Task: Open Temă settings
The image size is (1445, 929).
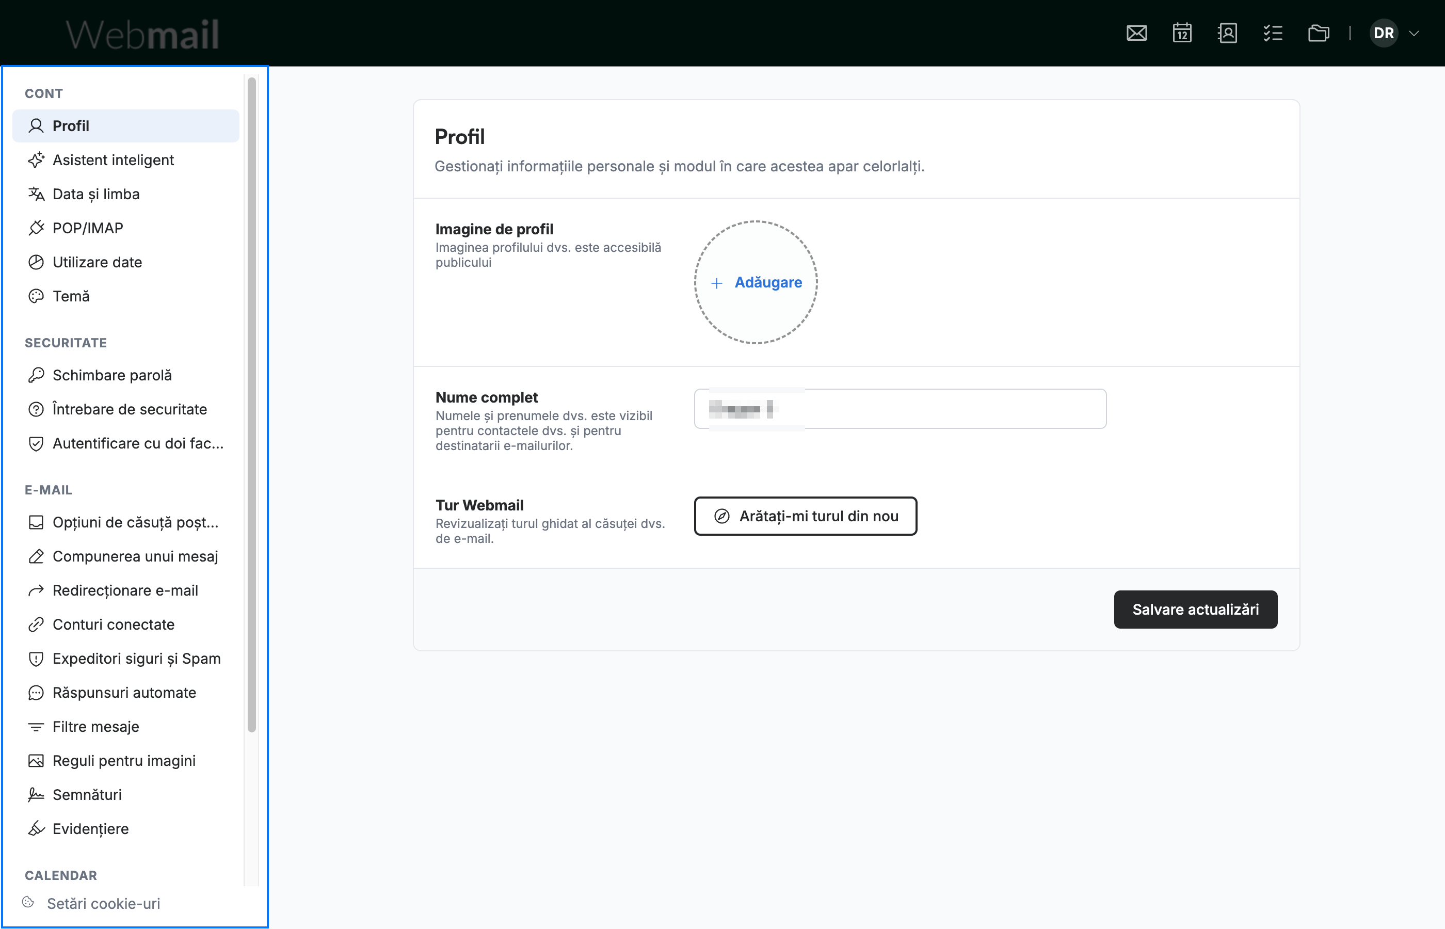Action: coord(126,296)
